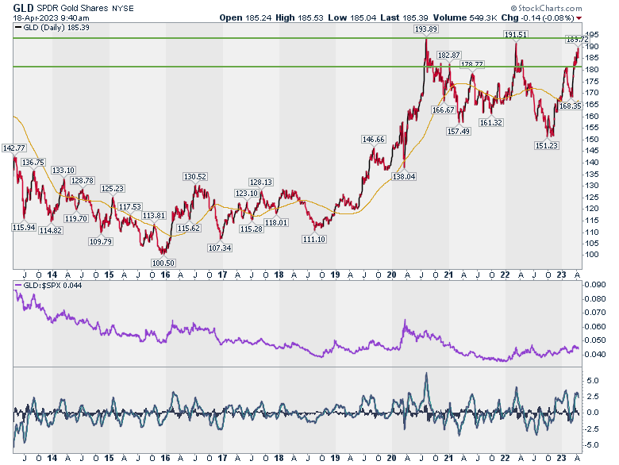This screenshot has width=619, height=465.
Task: Click the 191.51 peak price label
Action: [516, 35]
